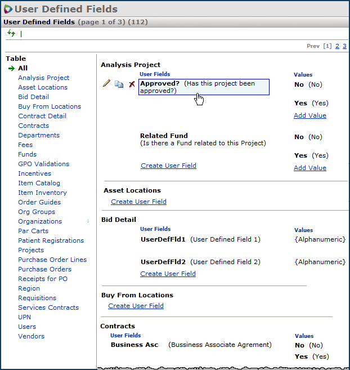Screen dimensions: 350x370
Task: Add Value for the Related Fund field
Action: 309,168
